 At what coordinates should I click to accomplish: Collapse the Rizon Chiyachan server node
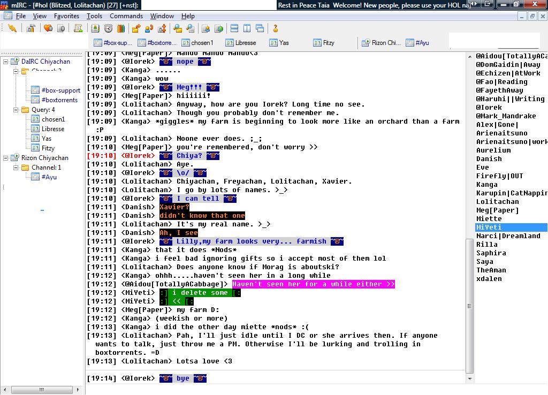[x=6, y=158]
